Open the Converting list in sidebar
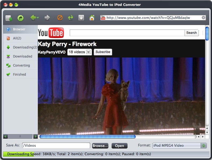The width and height of the screenshot is (212, 160). coord(21,65)
